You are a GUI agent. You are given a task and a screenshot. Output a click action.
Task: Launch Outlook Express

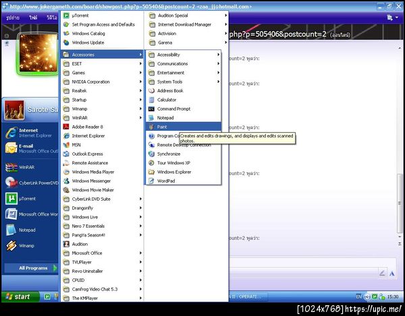click(102, 154)
